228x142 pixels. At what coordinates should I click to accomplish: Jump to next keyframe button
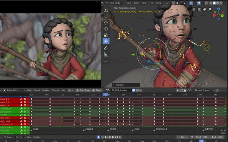point(116,137)
